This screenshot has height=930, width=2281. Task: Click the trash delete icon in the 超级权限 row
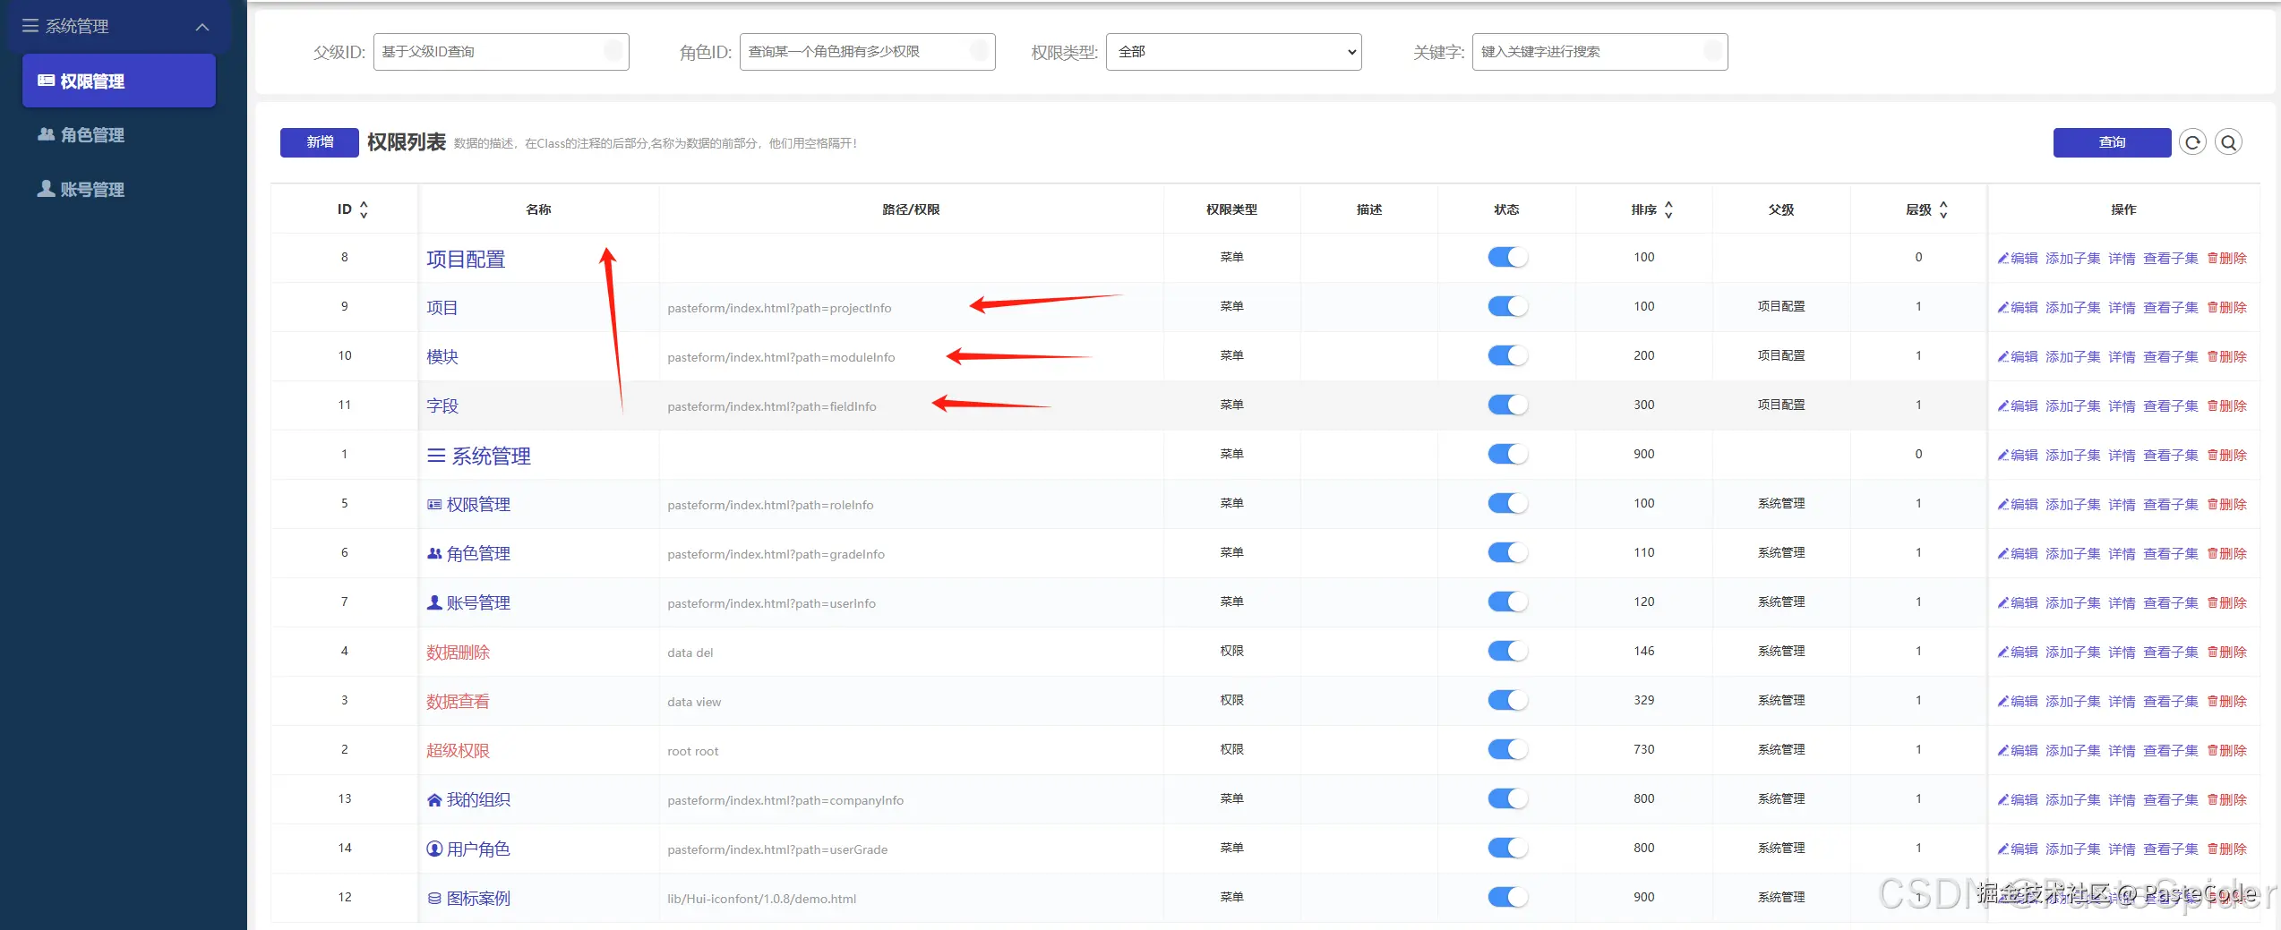coord(2212,751)
